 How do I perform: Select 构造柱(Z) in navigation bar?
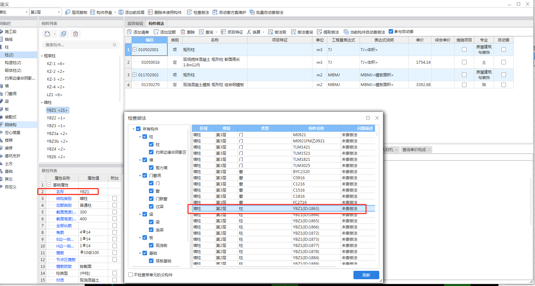point(13,63)
